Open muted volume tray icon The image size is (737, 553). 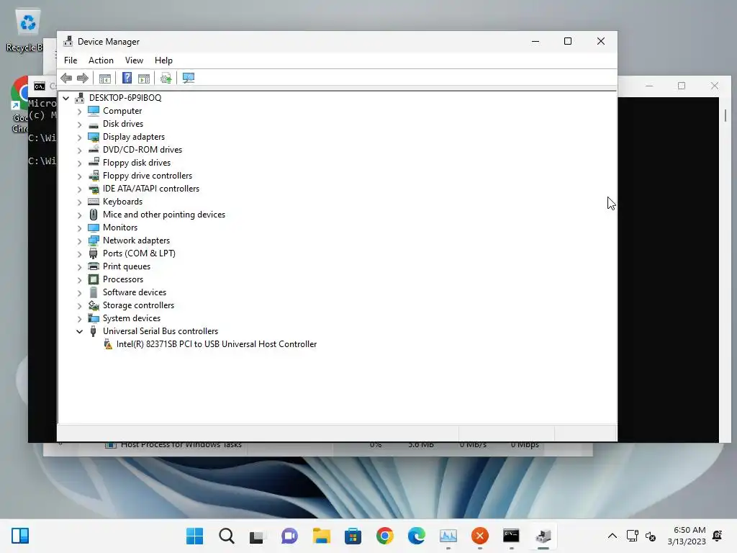tap(651, 536)
